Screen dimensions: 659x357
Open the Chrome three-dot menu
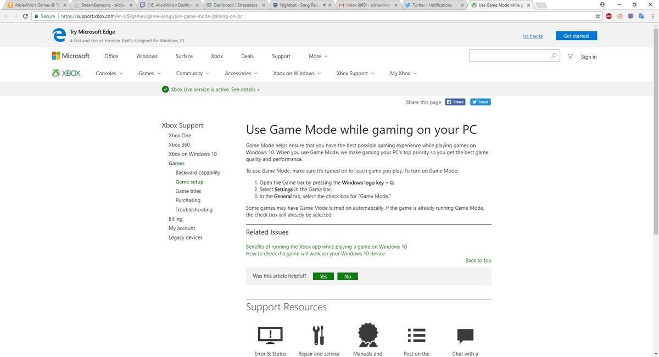tap(652, 16)
